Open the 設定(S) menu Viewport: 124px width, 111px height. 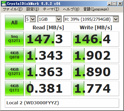click(33, 9)
